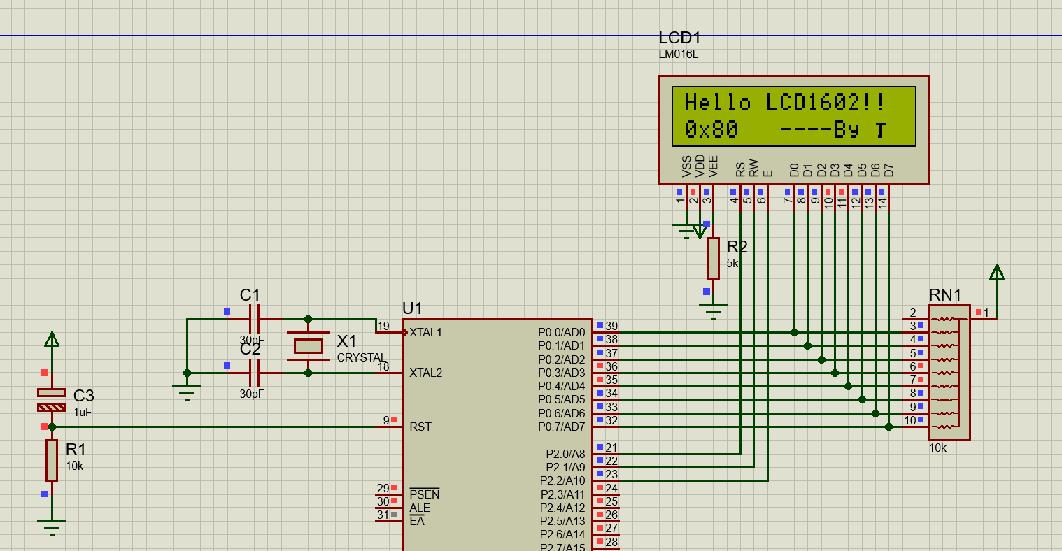Select capacitor C1 symbol
The height and width of the screenshot is (551, 1062).
pos(255,320)
